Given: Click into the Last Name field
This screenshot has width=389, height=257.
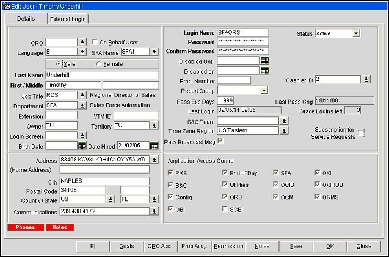Looking at the screenshot, I should pos(97,75).
